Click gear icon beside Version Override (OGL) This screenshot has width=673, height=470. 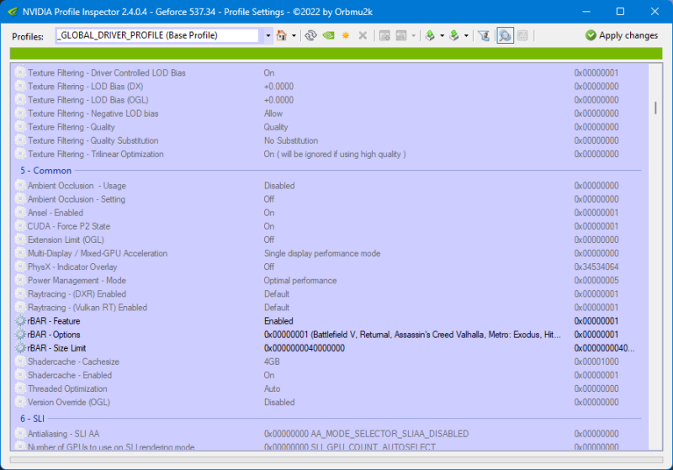[20, 402]
